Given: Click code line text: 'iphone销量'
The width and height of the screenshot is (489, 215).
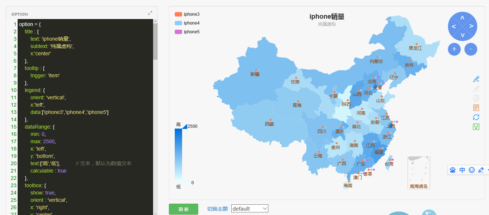Looking at the screenshot, I should pyautogui.click(x=50, y=39).
